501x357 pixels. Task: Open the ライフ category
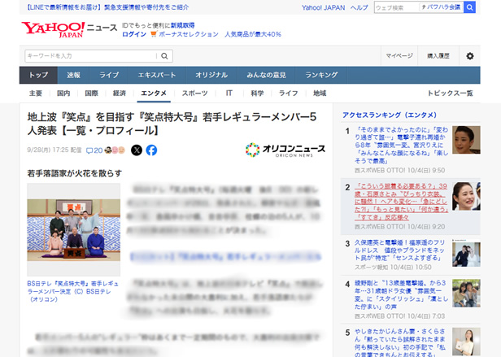pos(288,94)
